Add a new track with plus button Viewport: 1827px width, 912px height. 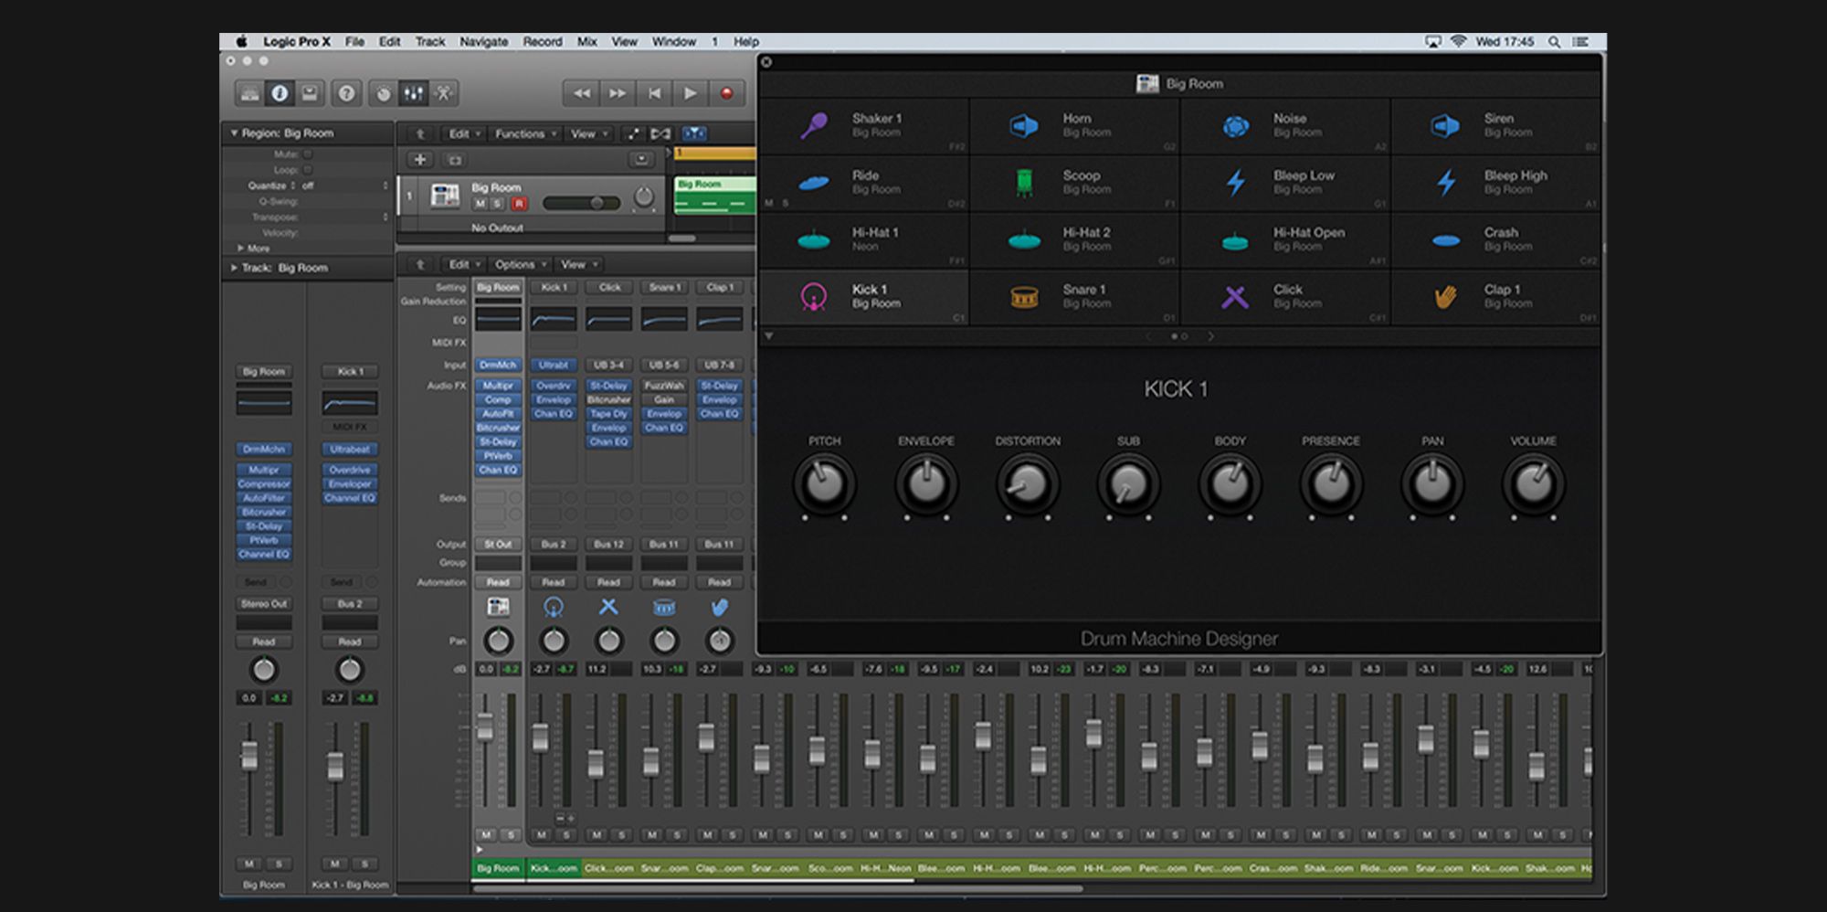tap(420, 160)
